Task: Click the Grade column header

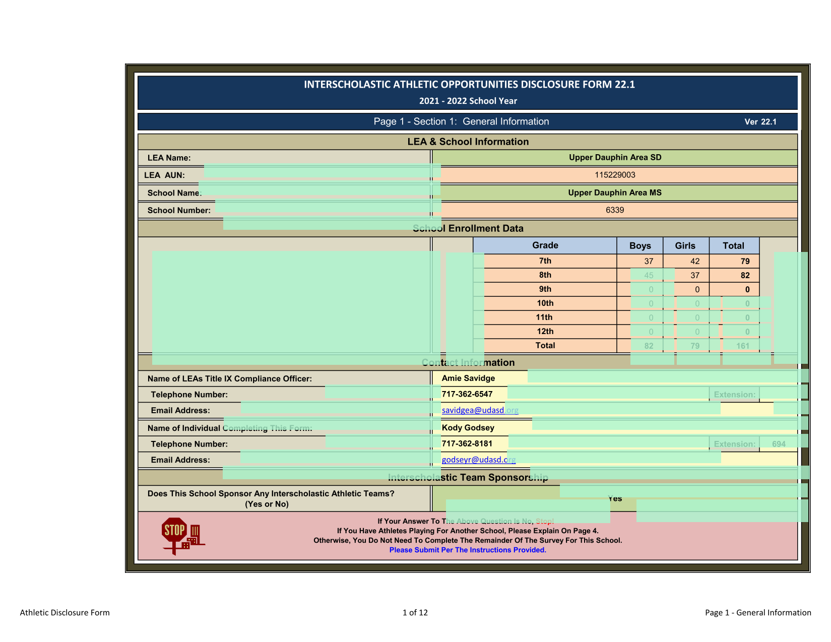Action: point(545,245)
